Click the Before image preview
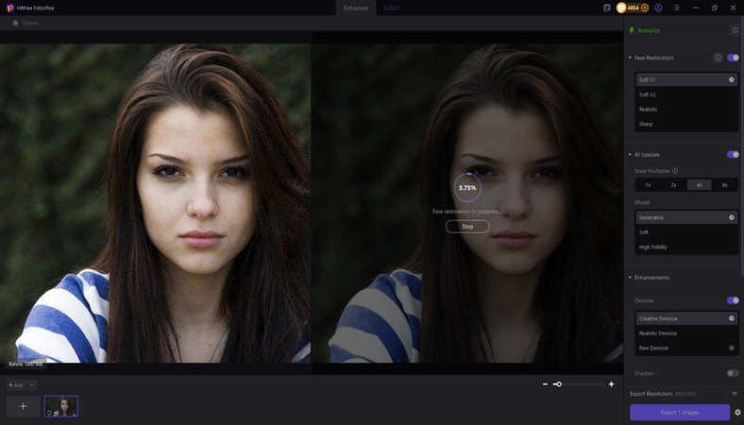Image resolution: width=744 pixels, height=425 pixels. [155, 203]
